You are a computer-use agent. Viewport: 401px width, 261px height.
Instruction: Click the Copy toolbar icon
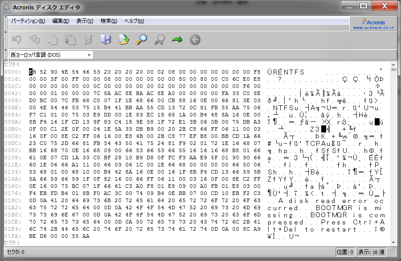pos(53,40)
